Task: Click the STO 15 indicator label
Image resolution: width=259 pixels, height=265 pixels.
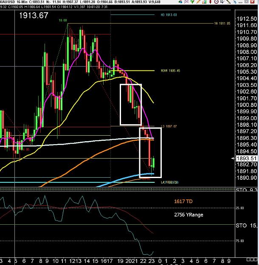Action: [x=247, y=225]
